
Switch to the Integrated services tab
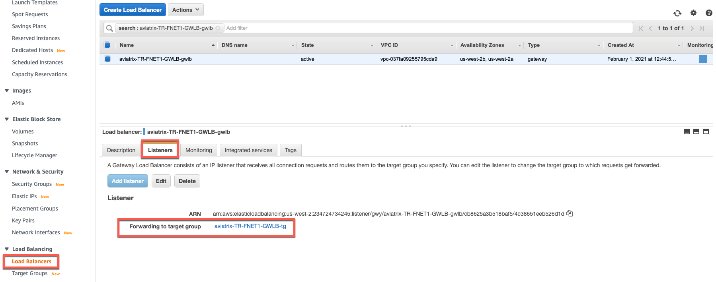248,150
